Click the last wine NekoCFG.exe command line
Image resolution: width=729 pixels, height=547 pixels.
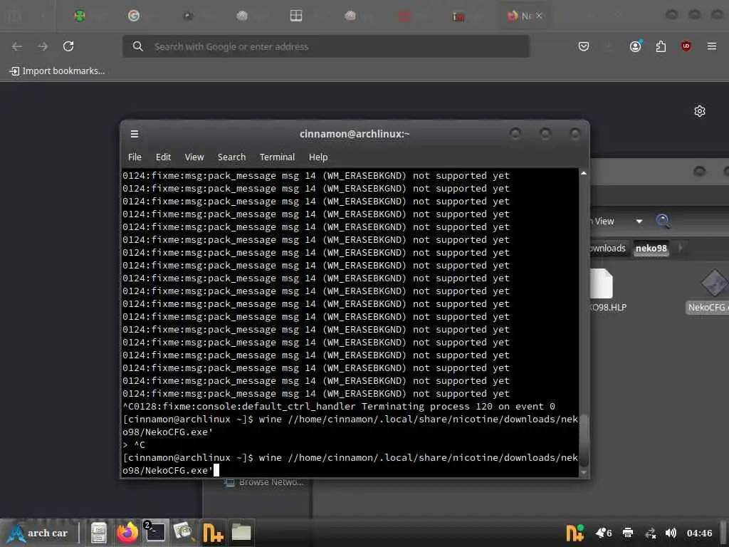[350, 464]
